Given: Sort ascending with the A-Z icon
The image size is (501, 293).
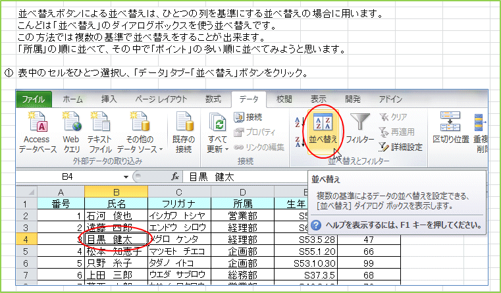Looking at the screenshot, I should [x=299, y=122].
